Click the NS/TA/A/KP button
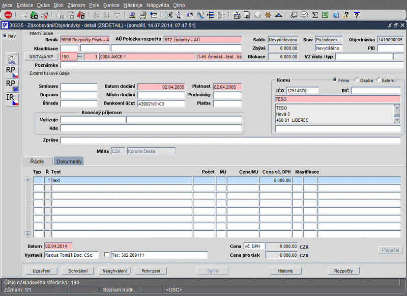Screen dimensions: 407x296 (41, 57)
